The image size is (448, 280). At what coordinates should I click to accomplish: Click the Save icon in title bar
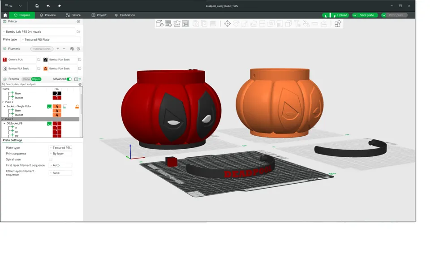click(x=37, y=6)
